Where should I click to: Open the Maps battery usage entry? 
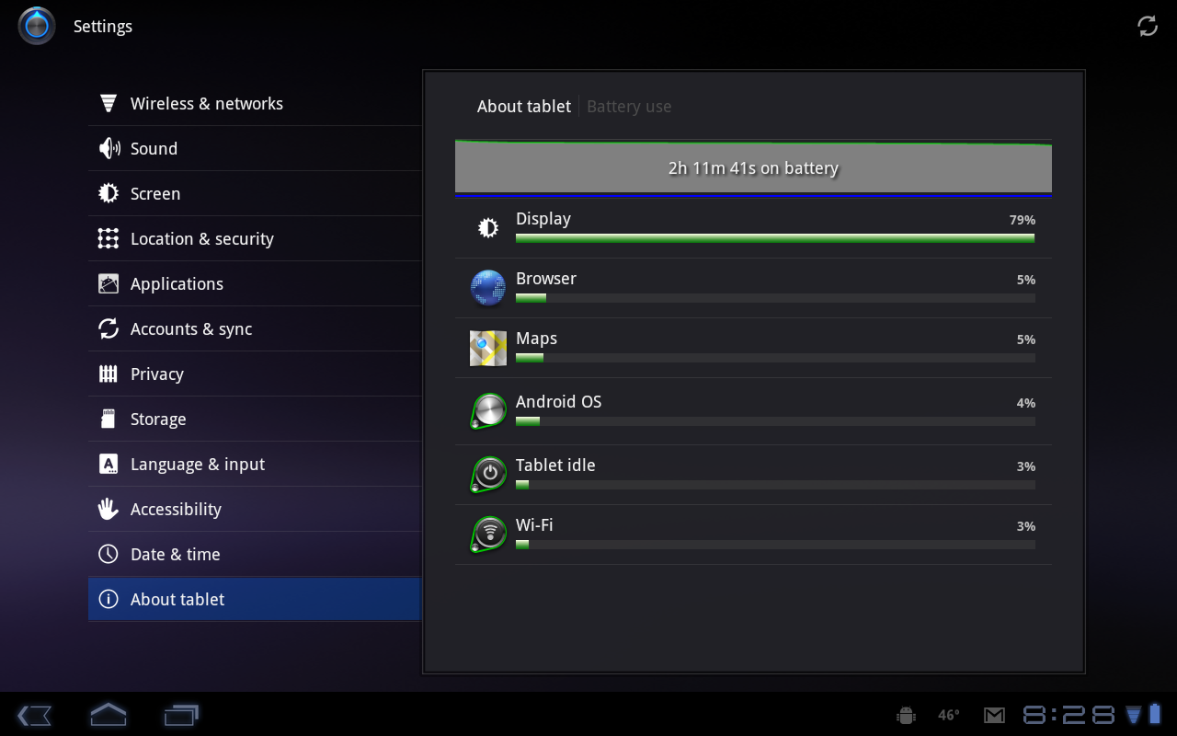pos(753,348)
